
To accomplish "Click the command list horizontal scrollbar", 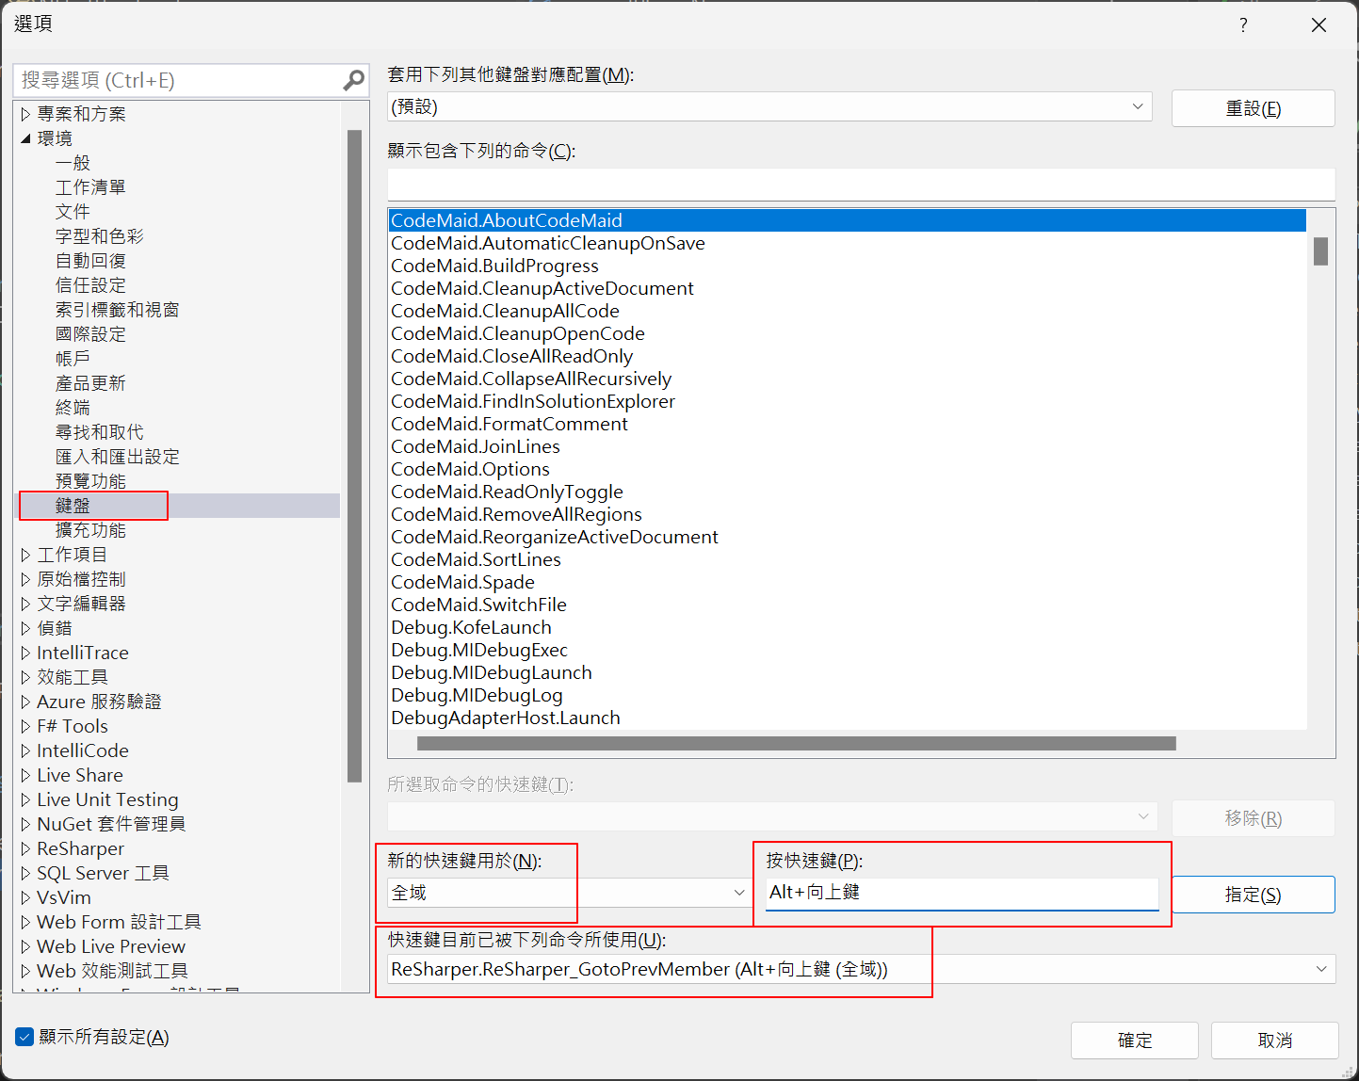I will [797, 744].
